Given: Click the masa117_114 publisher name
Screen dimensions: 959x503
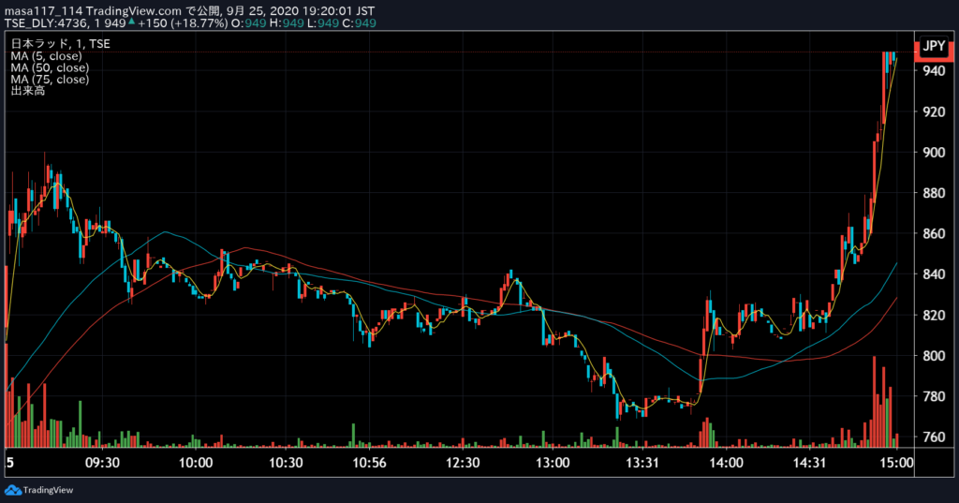Looking at the screenshot, I should (x=43, y=11).
